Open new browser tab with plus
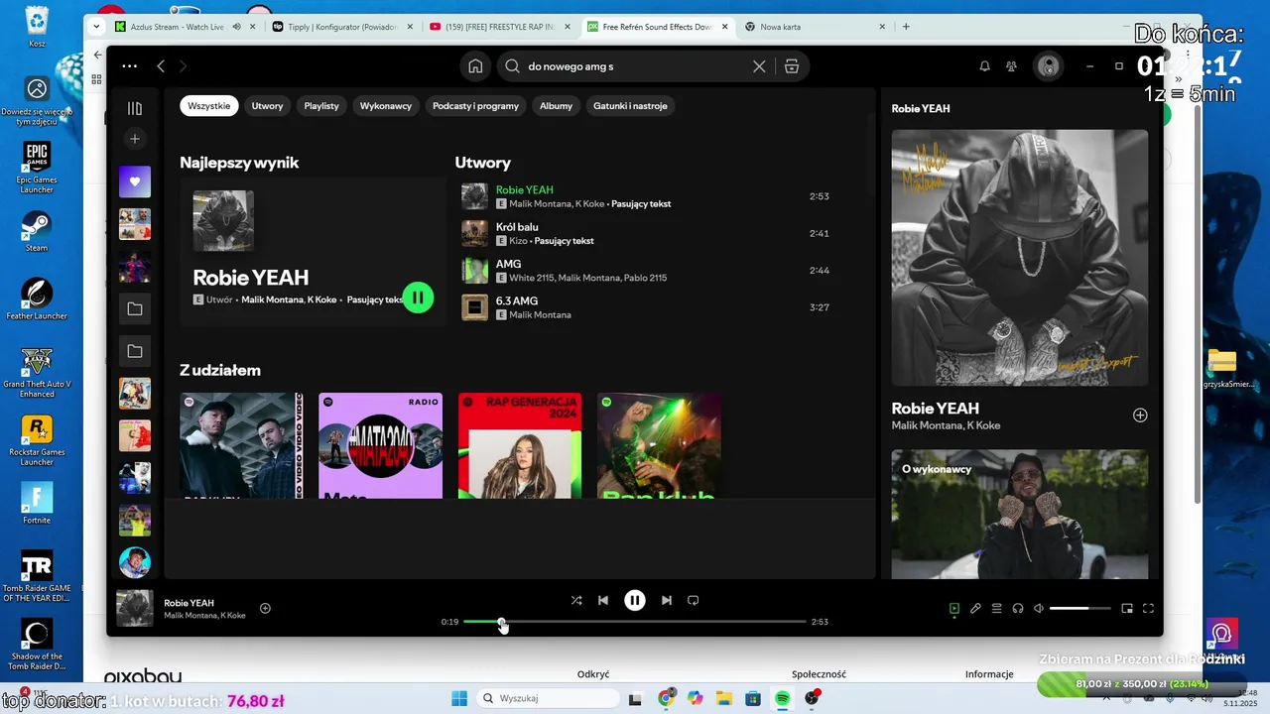This screenshot has width=1270, height=714. tap(906, 27)
